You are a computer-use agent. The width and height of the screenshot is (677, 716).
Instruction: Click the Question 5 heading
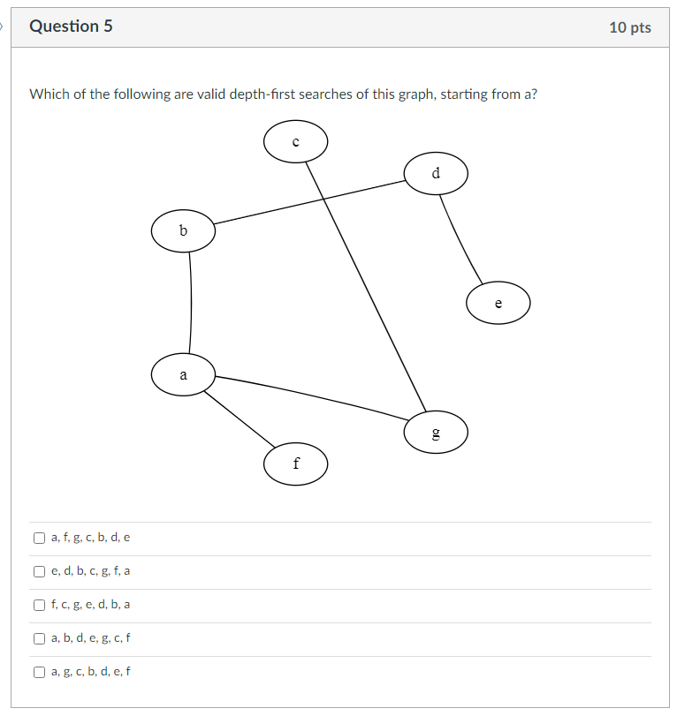click(72, 26)
